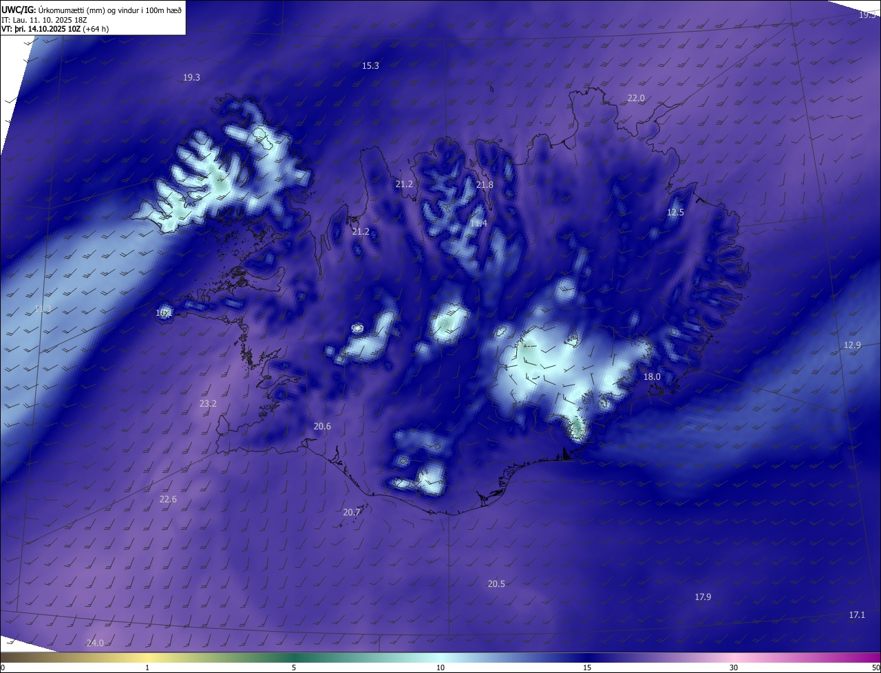Click the 23.2 value label
The image size is (881, 673).
coord(208,404)
